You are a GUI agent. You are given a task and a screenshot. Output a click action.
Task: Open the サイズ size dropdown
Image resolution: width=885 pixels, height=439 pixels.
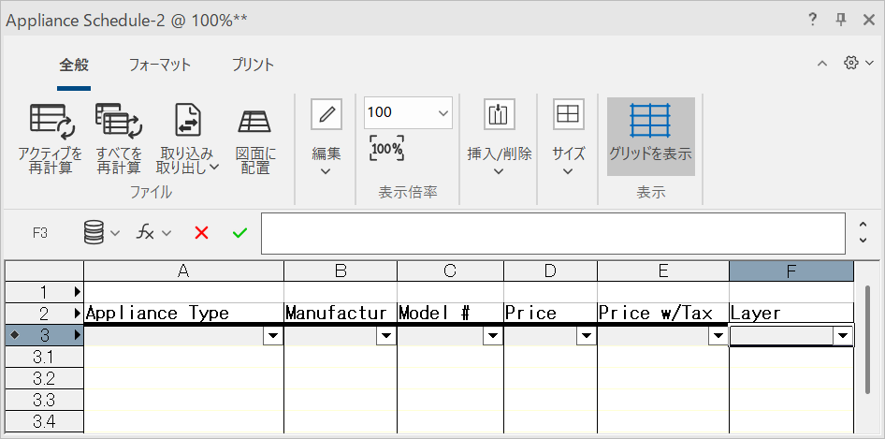coord(568,137)
